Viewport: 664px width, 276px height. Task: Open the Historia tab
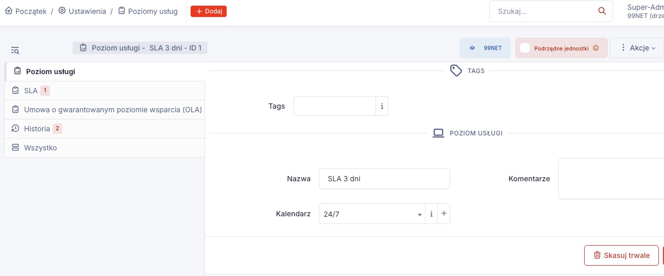[x=37, y=129]
